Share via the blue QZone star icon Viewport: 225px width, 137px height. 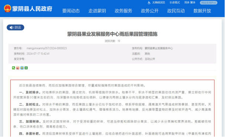click(22, 68)
